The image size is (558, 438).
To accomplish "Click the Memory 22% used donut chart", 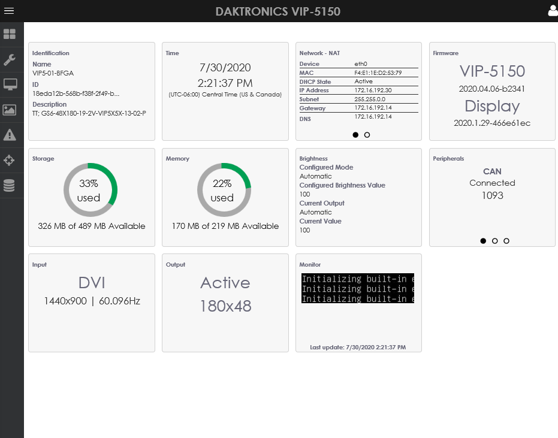I will 224,191.
